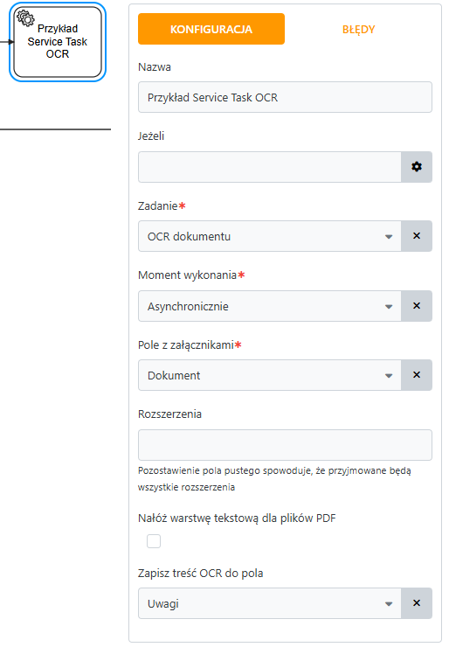Image resolution: width=449 pixels, height=647 pixels.
Task: Select the Przykład Service Task OCR node
Action: tap(58, 42)
